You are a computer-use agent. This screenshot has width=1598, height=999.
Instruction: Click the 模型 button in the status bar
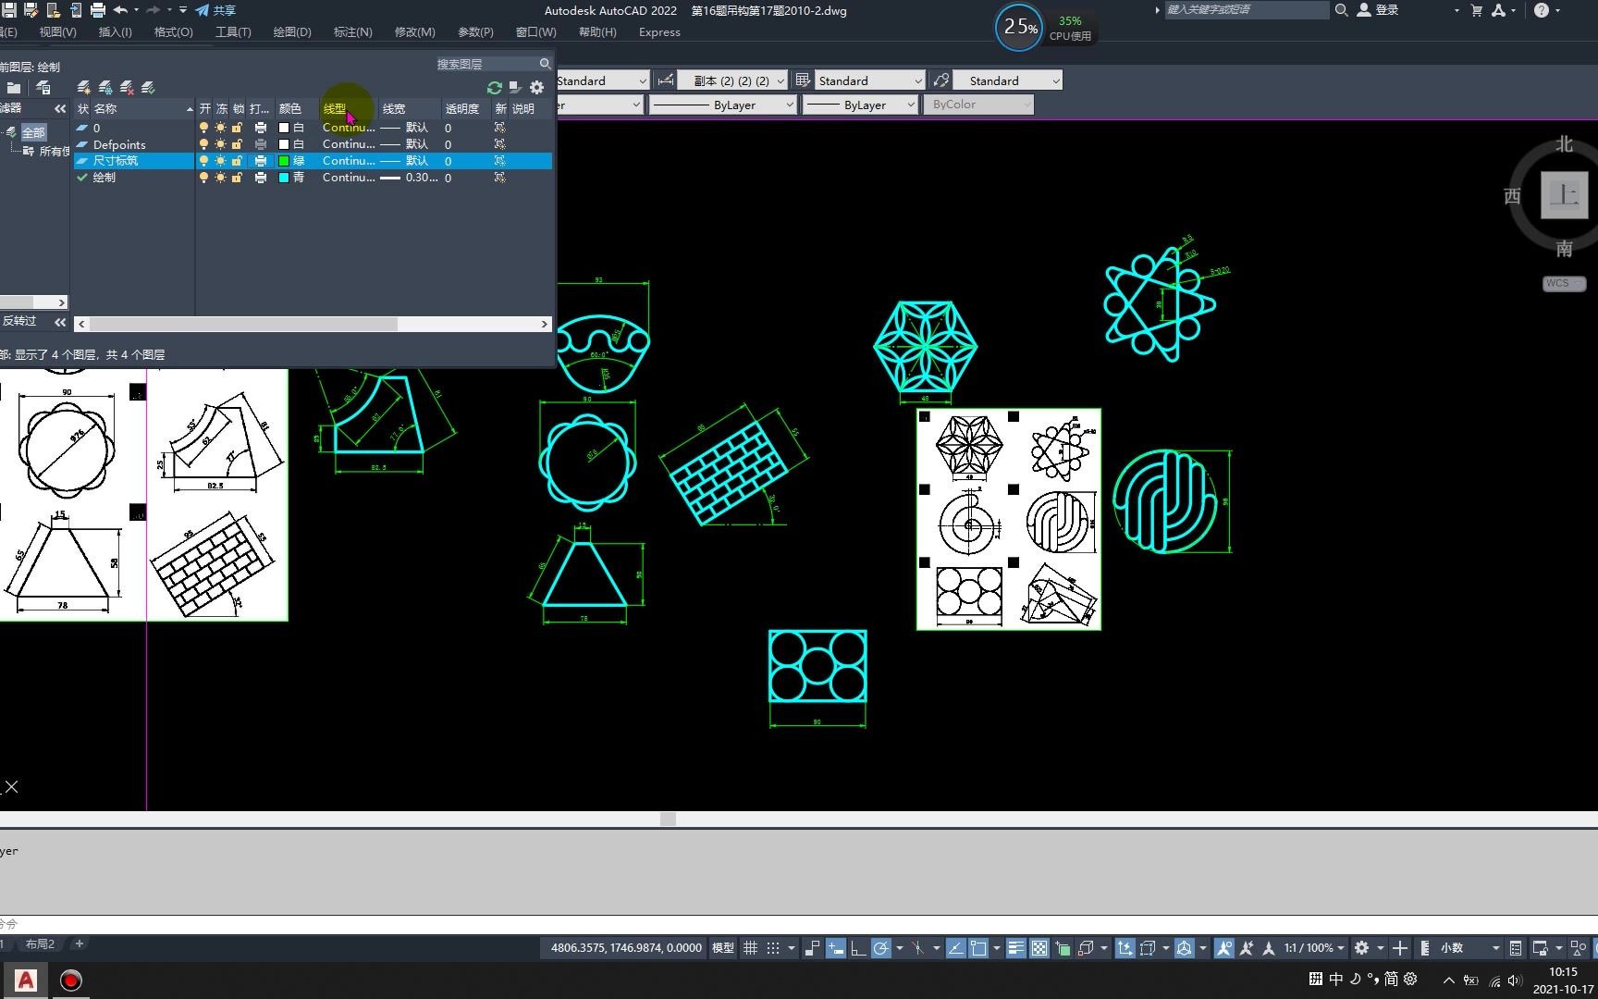(723, 947)
